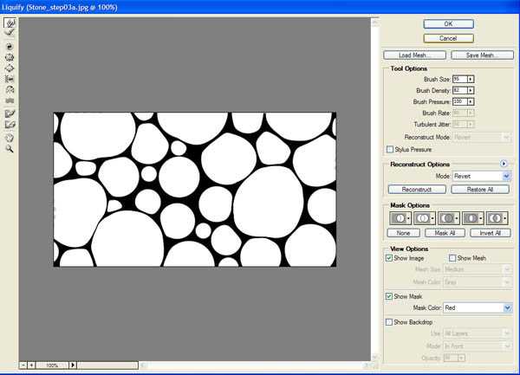Enable the Stylus Pressure checkbox
The image size is (520, 375).
(388, 149)
